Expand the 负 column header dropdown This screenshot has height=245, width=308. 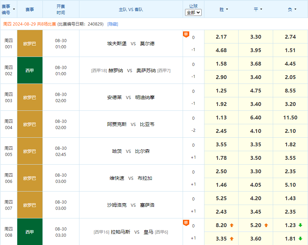[x=295, y=9]
